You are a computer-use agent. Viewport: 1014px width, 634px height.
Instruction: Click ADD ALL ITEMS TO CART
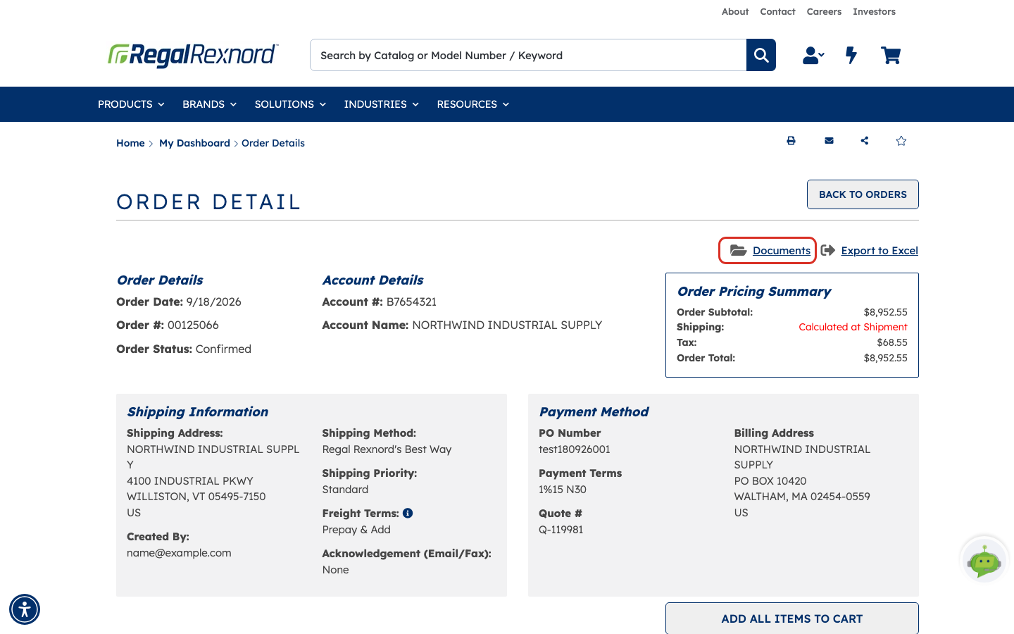[x=792, y=619]
